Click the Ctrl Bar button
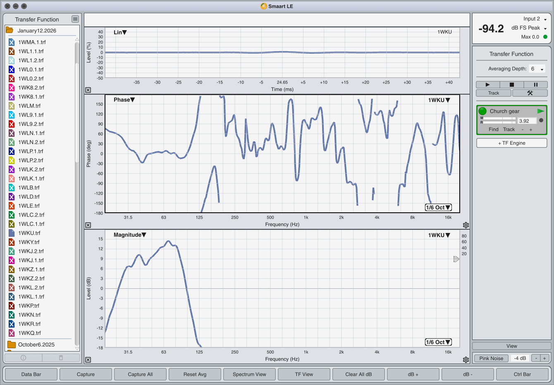 [523, 374]
